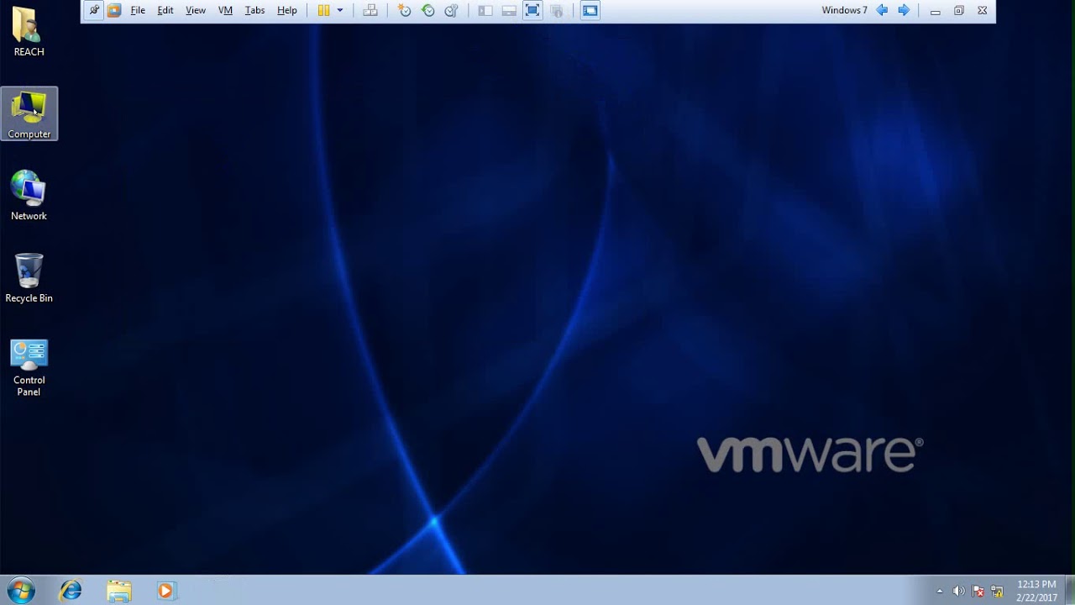Minimize the VMware fullscreen toolbar
Image resolution: width=1075 pixels, height=605 pixels.
pos(935,11)
